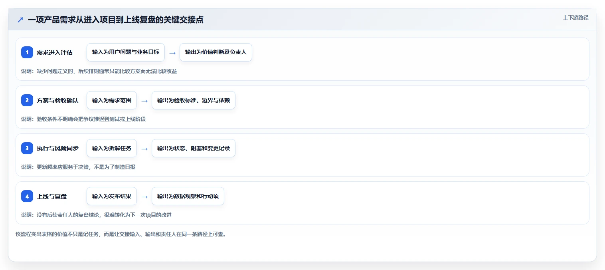Select the 输入为用户问题与业务目标 box
This screenshot has height=270, width=605.
[126, 52]
